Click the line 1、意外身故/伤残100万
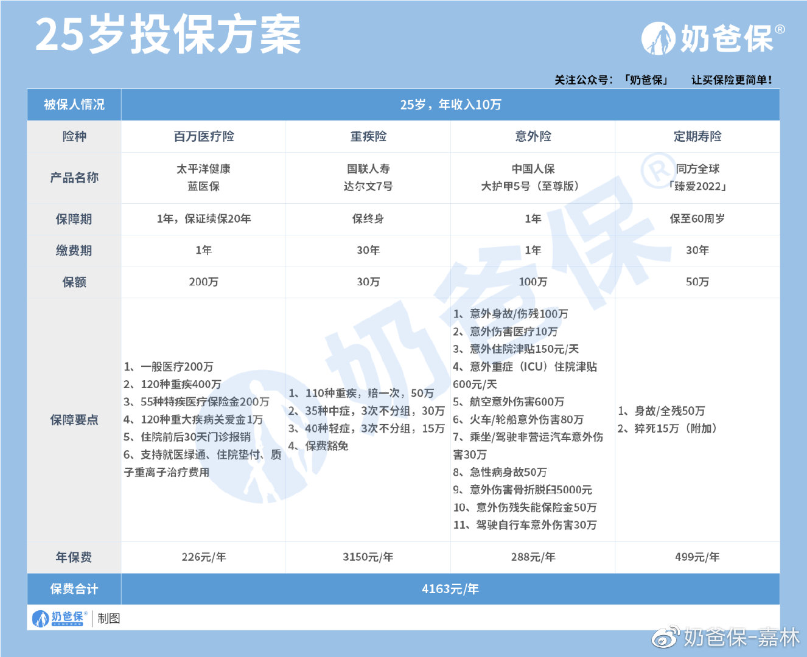Image resolution: width=807 pixels, height=657 pixels. click(x=511, y=314)
